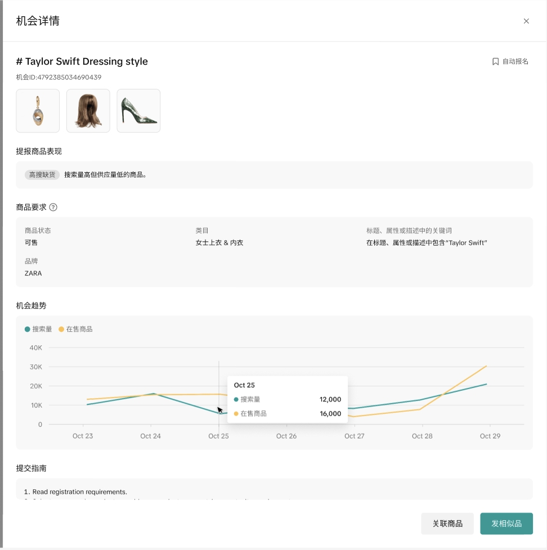This screenshot has width=547, height=550.
Task: Click the teal dot in the legend
Action: pos(28,329)
